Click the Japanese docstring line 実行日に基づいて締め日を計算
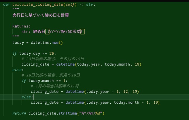The image size is (189, 120). [41, 15]
